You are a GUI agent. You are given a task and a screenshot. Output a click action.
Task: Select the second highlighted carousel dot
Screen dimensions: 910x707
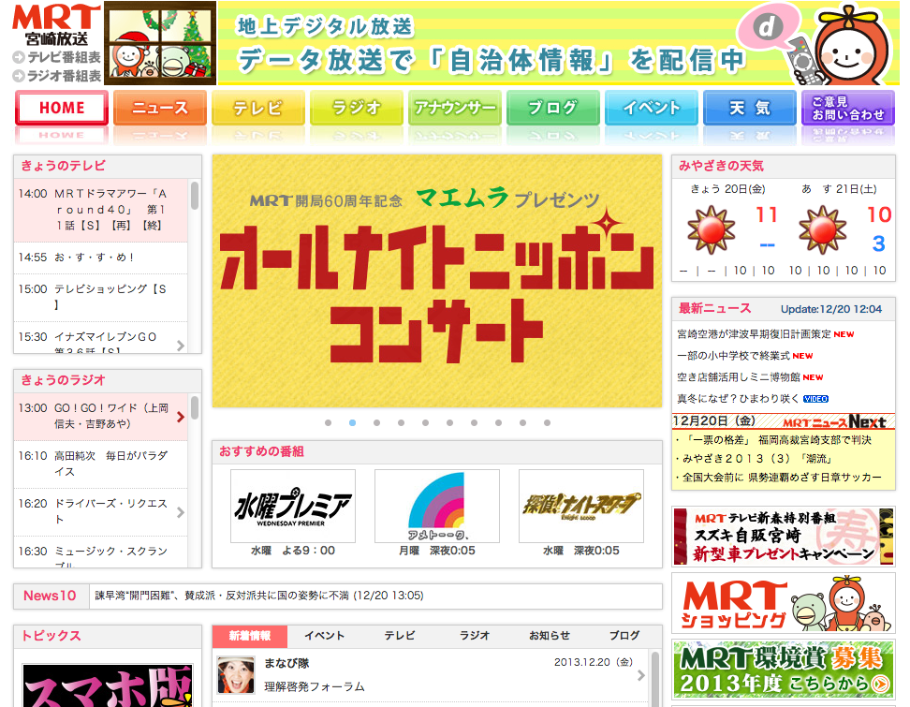click(x=353, y=423)
